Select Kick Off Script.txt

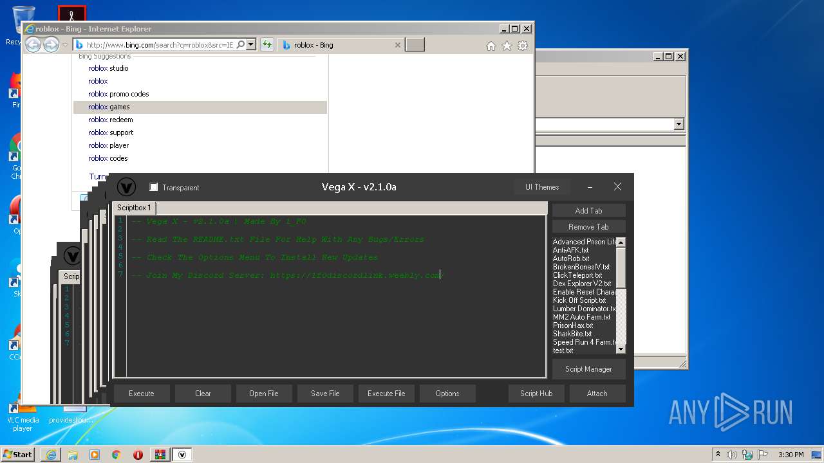point(579,300)
